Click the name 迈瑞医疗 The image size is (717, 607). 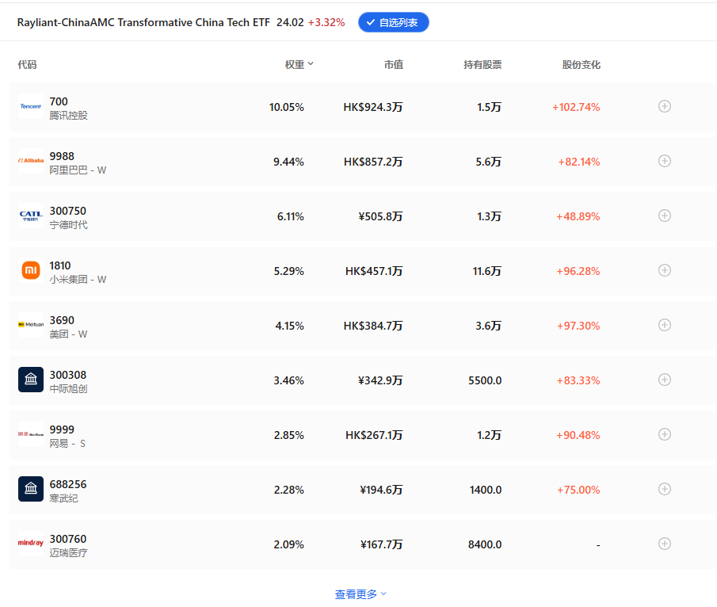[x=69, y=552]
